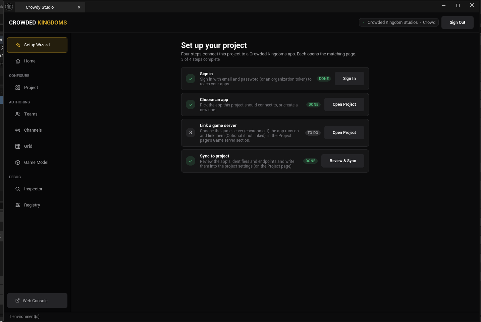Screen dimensions: 481x322
Task: Click the DONE badge on Sync to project
Action: click(x=310, y=161)
